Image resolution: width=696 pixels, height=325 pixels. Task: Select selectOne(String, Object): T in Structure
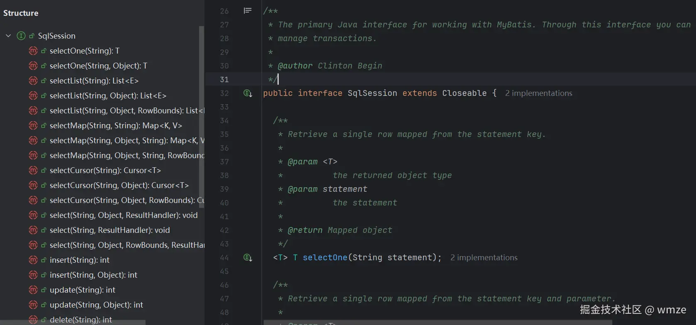coord(98,66)
